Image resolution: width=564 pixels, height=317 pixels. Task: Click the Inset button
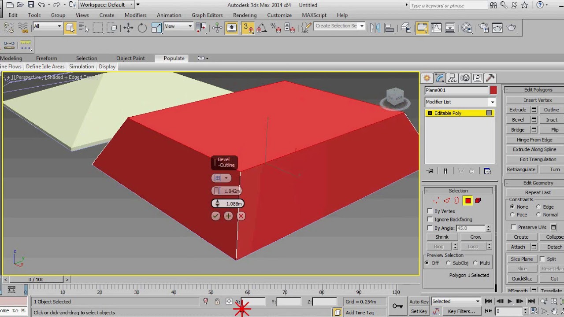coord(552,120)
